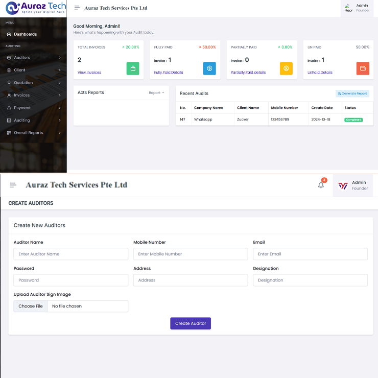Open the Report dropdown in Acts Reports
Viewport: 378px width, 378px height.
156,93
